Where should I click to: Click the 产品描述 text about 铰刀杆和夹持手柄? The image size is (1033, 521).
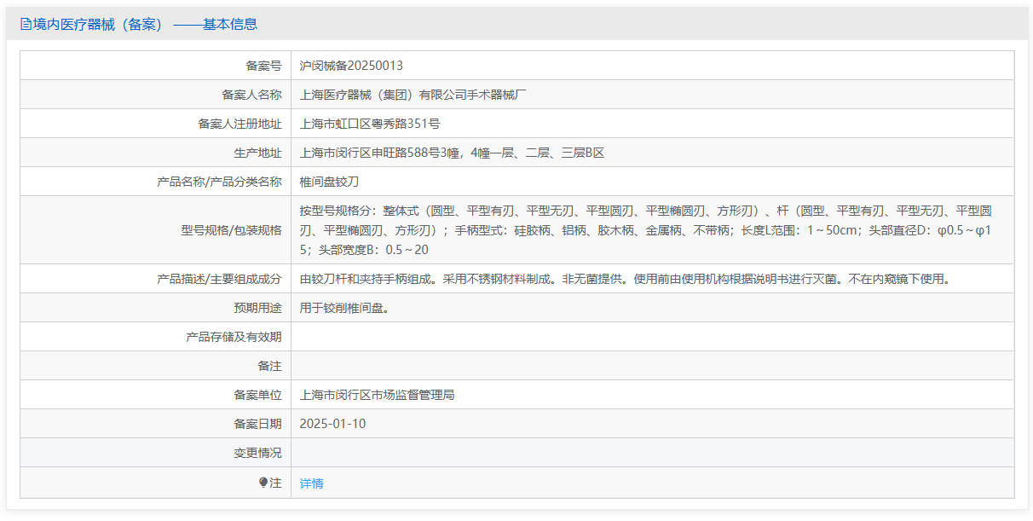coord(625,279)
